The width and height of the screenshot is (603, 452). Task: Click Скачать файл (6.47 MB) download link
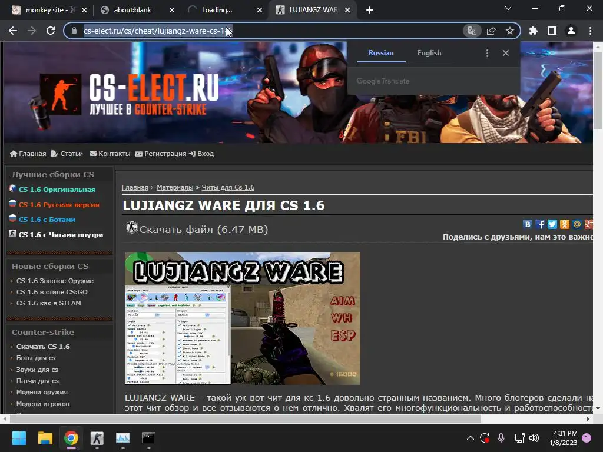coord(204,230)
